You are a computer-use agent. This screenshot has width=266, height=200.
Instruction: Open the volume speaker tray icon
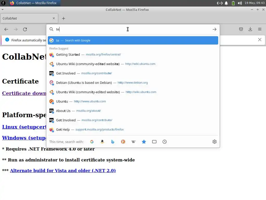pyautogui.click(x=240, y=3)
